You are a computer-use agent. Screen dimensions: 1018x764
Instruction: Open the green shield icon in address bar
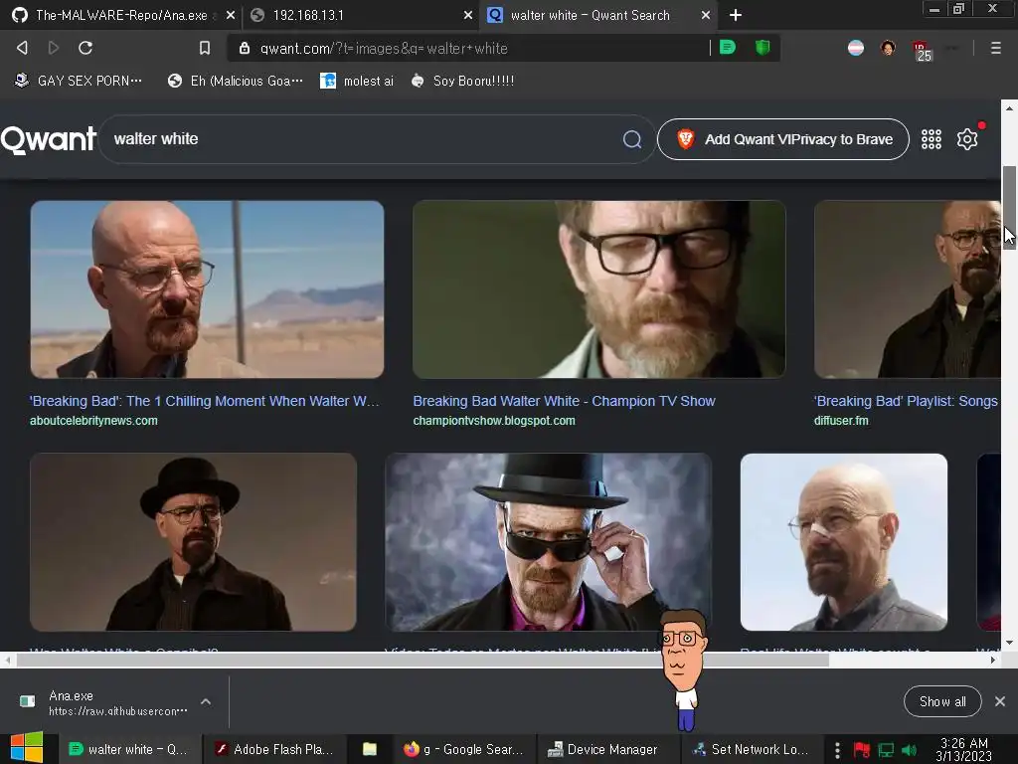(x=763, y=48)
